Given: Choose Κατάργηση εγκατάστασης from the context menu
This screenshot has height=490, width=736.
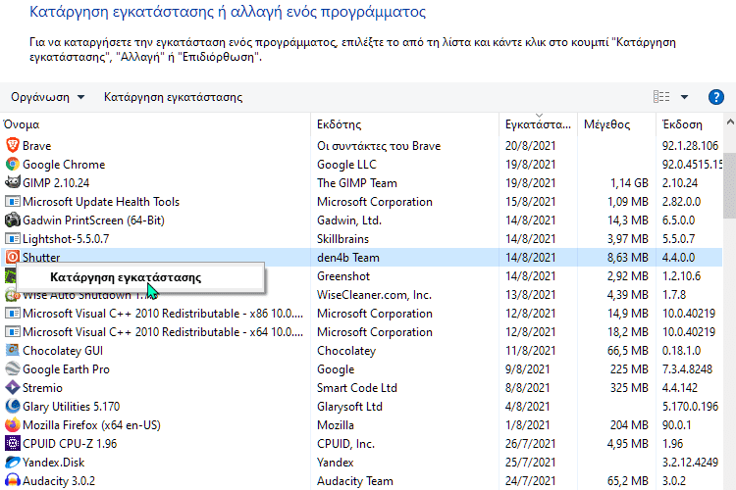Looking at the screenshot, I should point(140,277).
